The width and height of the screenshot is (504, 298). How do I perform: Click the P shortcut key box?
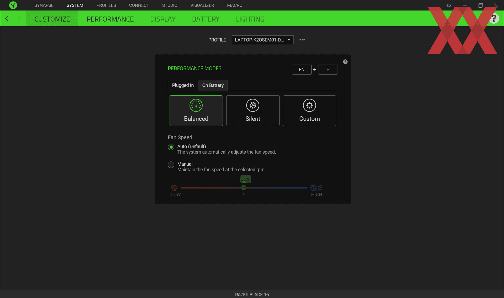(x=328, y=70)
